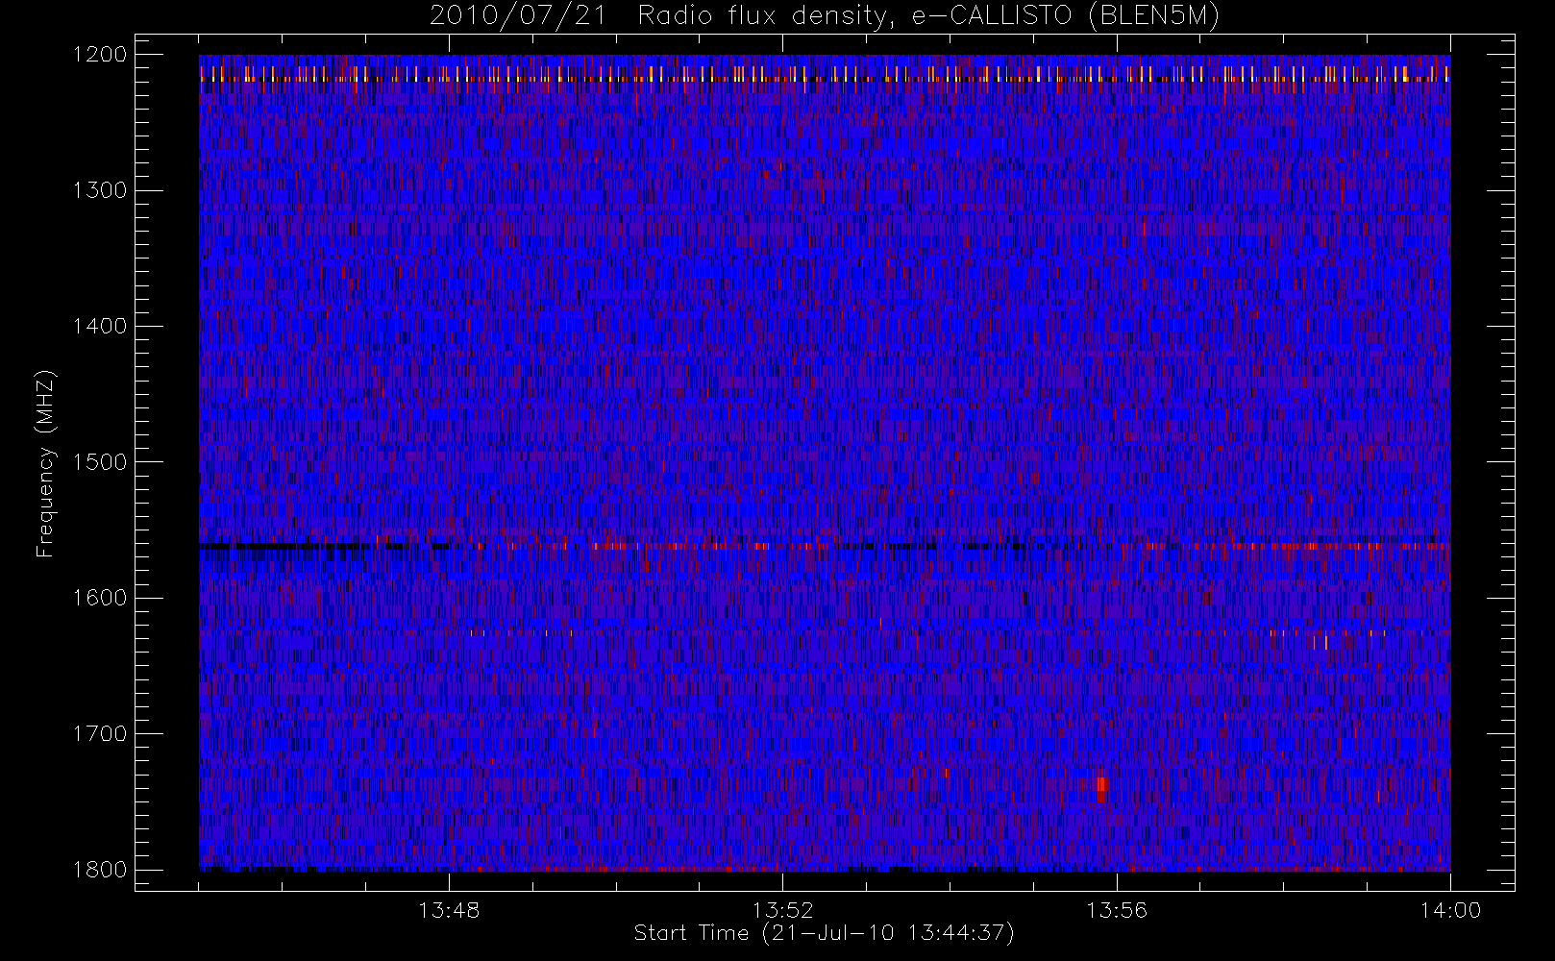Click the plot title mentioning e-CALLISTO (BLEN5M)
Image resolution: width=1555 pixels, height=961 pixels.
[x=825, y=16]
